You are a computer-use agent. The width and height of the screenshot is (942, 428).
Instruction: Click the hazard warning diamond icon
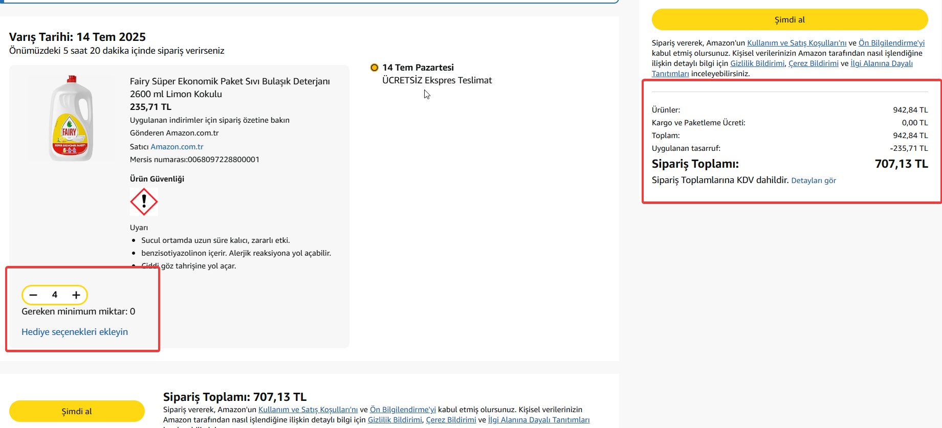point(144,201)
